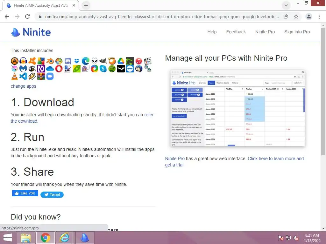The width and height of the screenshot is (326, 244).
Task: Open the Windows Start menu
Action: [x=8, y=238]
